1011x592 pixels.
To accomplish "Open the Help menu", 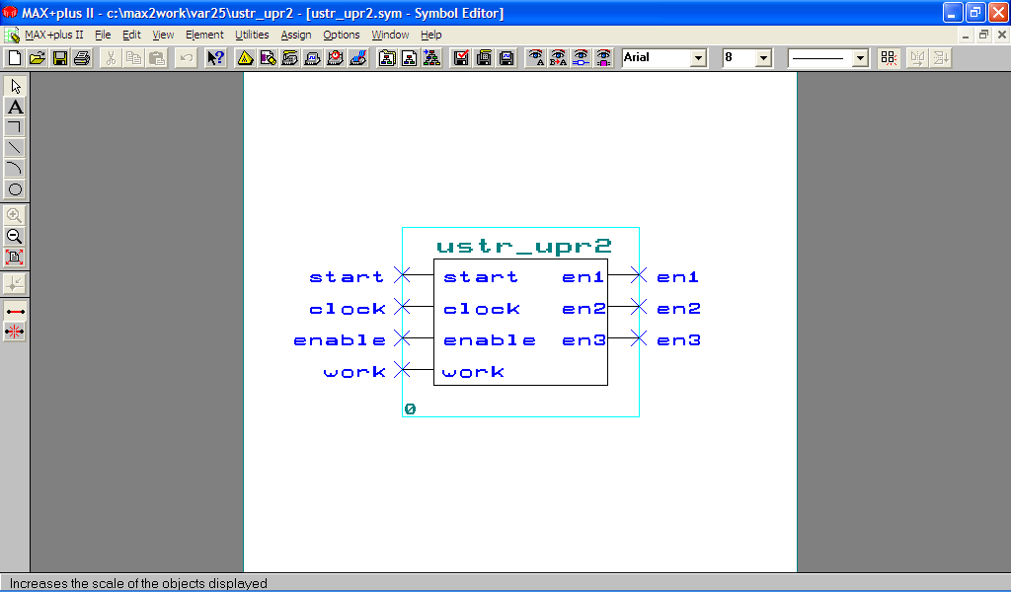I will 430,35.
